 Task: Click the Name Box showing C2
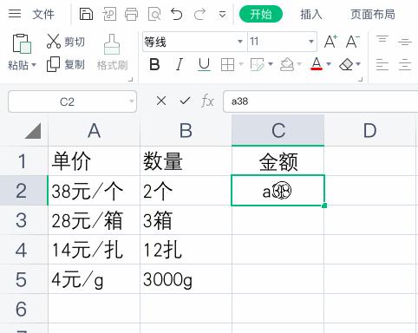tap(72, 101)
